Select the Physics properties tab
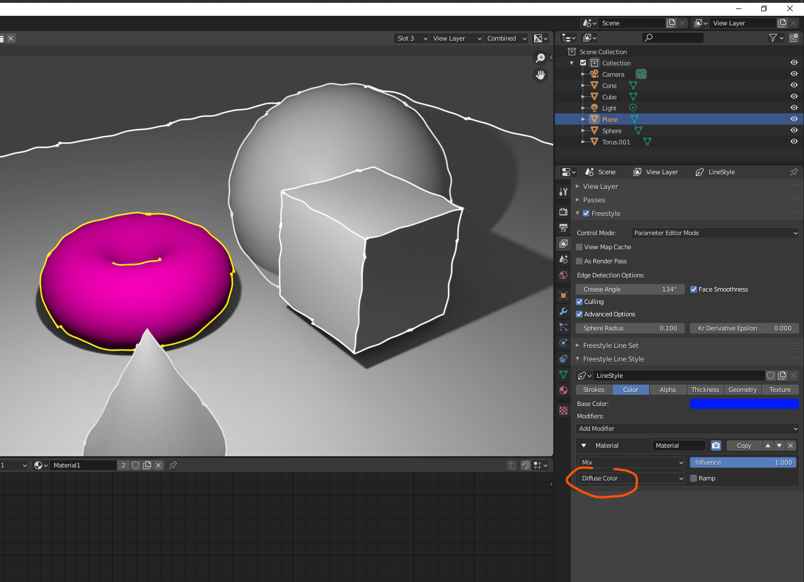804x582 pixels. 563,341
